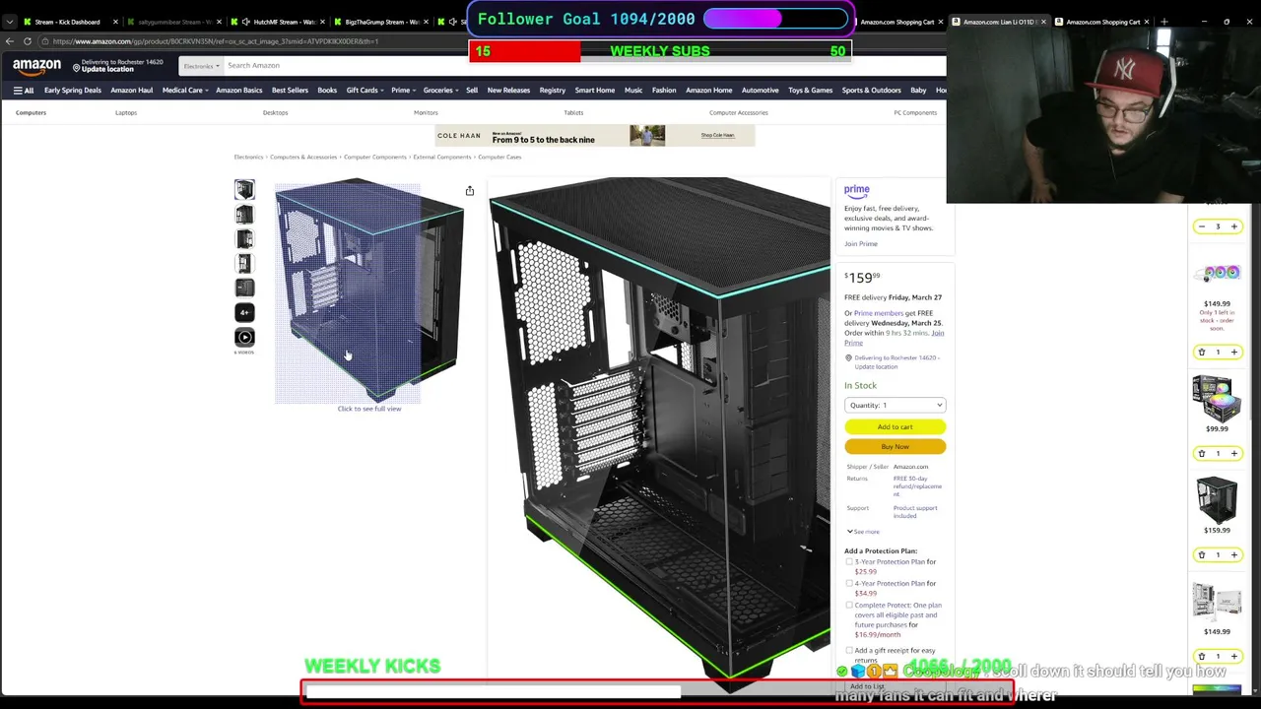Switch to the last Amazon.com Shopping Cart tab
The image size is (1261, 709).
coord(1102,22)
